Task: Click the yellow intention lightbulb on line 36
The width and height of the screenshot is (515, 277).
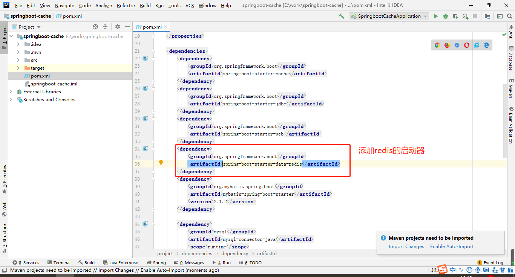Action: pyautogui.click(x=161, y=163)
